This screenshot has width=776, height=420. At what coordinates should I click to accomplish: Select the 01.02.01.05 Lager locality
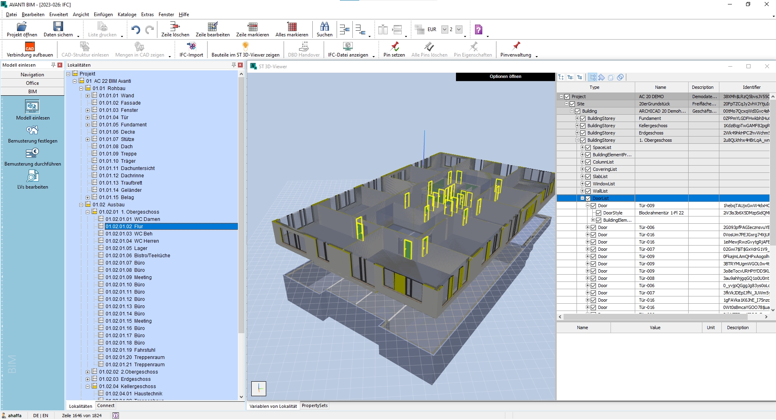pos(130,248)
